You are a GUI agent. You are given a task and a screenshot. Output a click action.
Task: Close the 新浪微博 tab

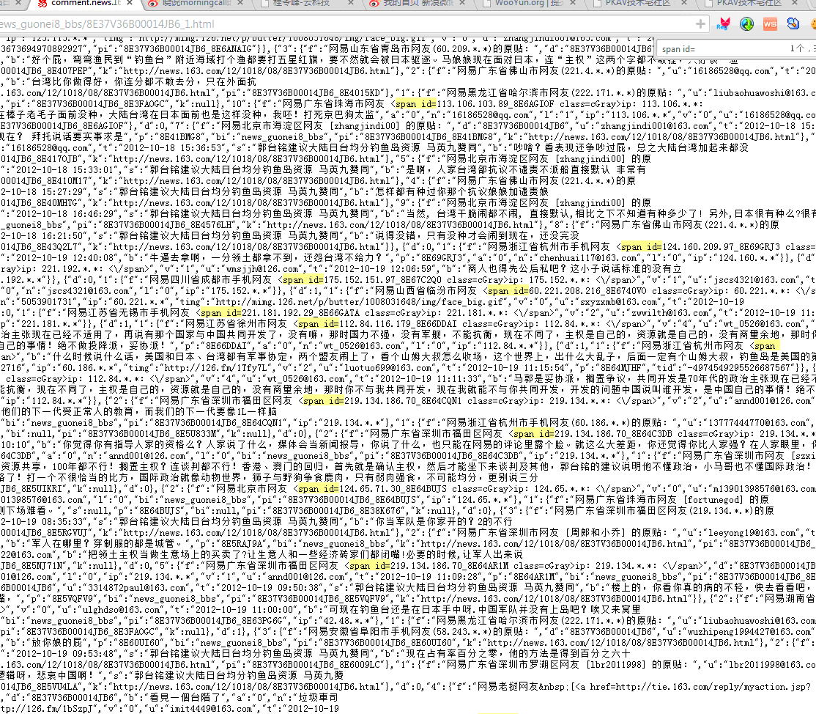coord(463,3)
